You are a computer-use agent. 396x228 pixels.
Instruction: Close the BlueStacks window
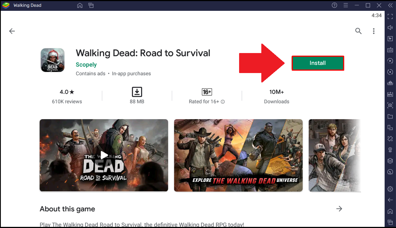[x=379, y=5]
